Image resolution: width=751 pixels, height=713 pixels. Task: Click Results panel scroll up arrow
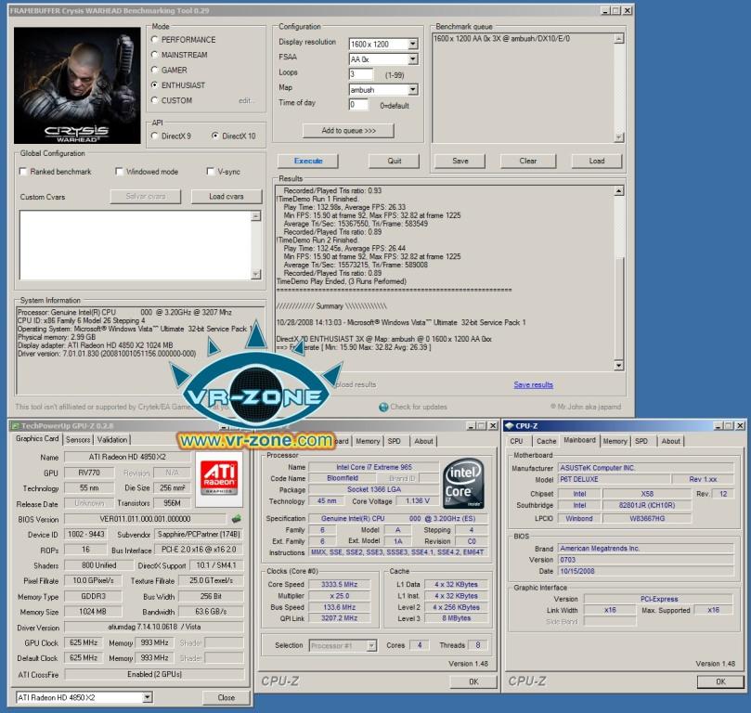pos(619,190)
